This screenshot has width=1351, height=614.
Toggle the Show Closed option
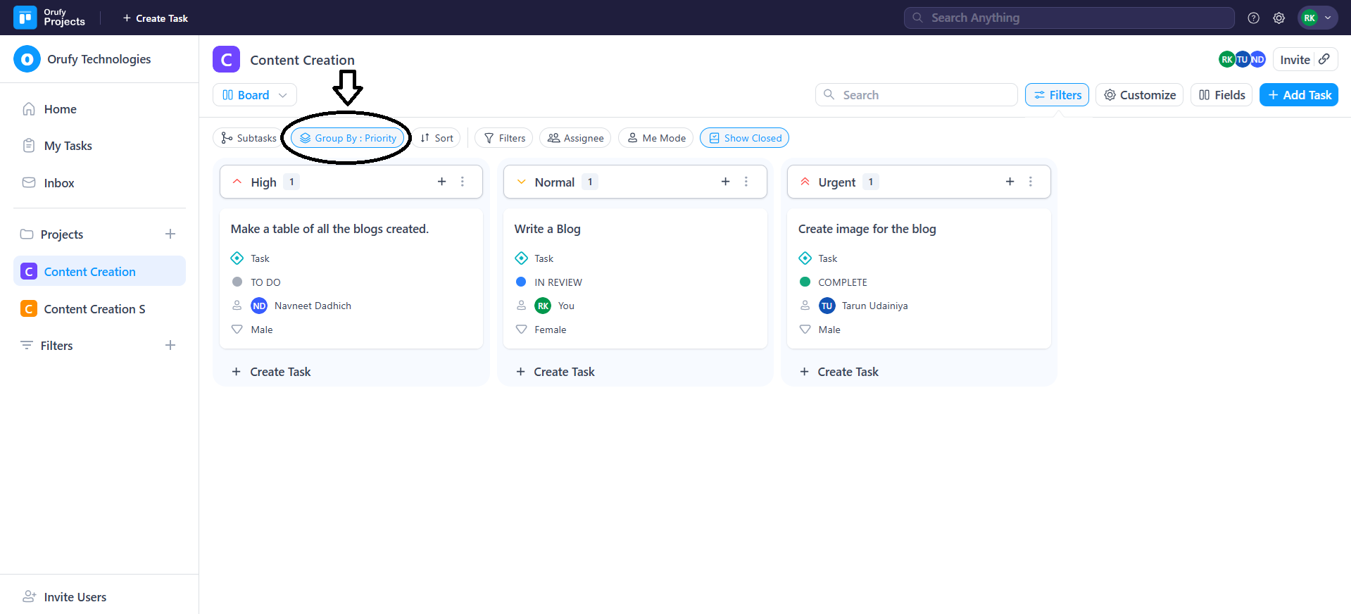(x=744, y=138)
